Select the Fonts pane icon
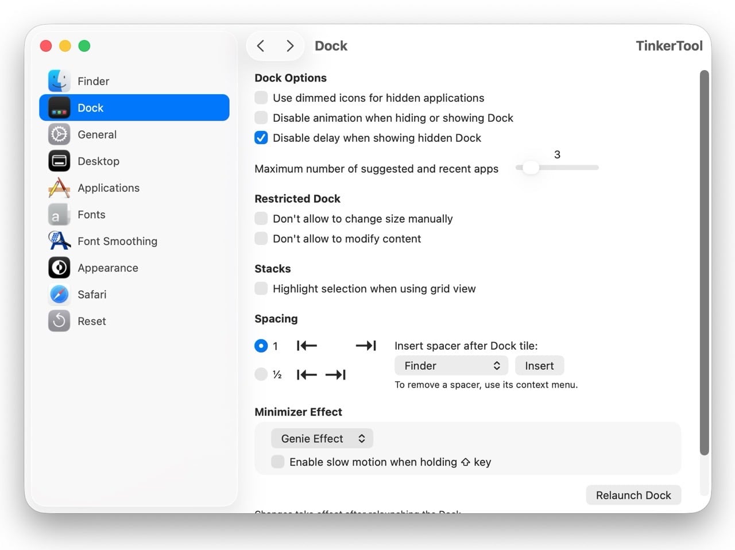This screenshot has width=735, height=550. coord(59,214)
